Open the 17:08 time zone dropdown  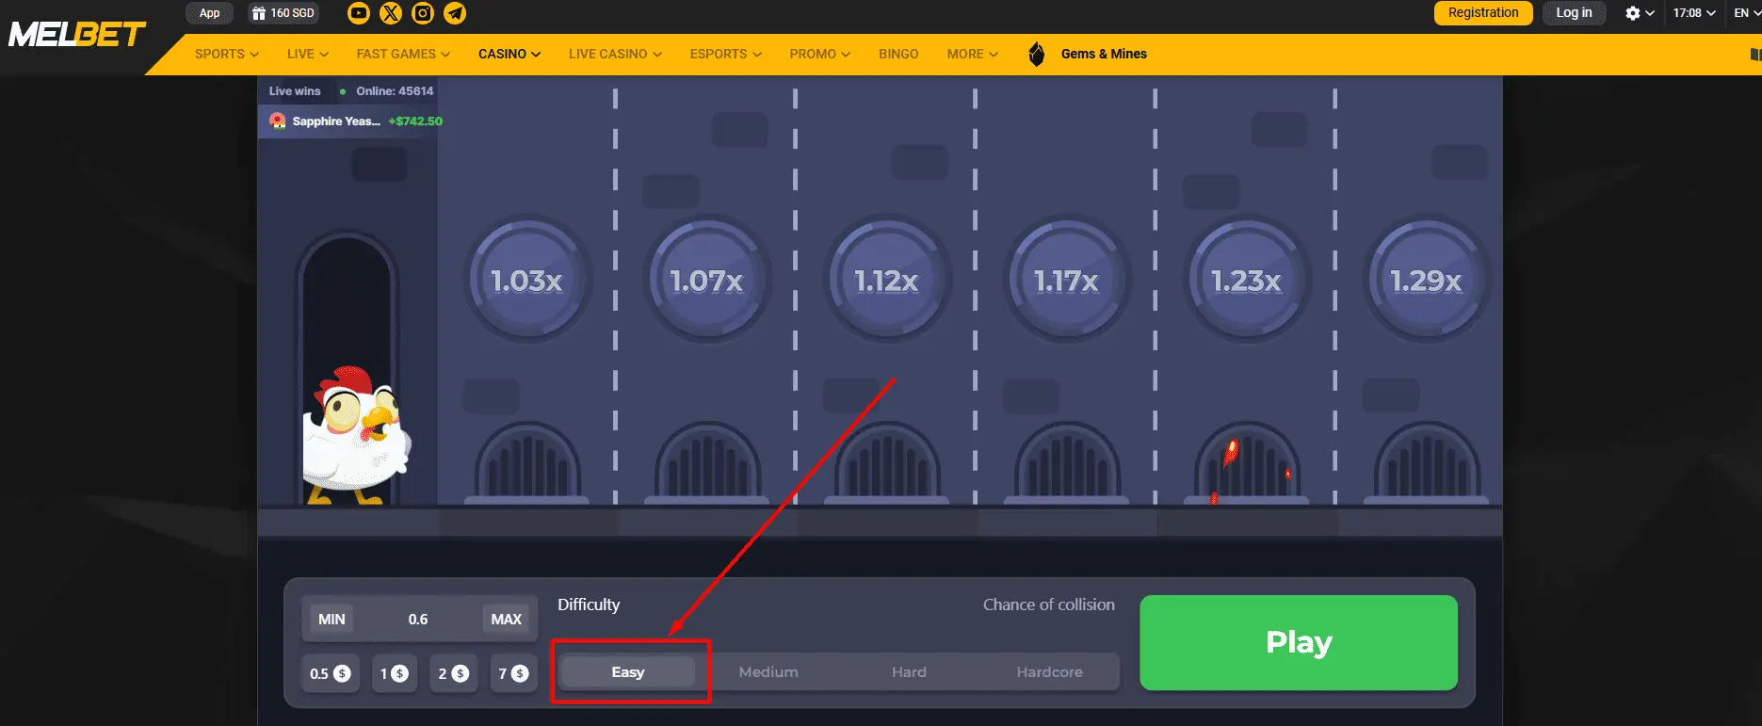1694,13
